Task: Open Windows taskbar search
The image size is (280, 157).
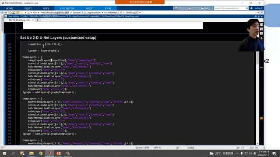Action: click(13, 153)
